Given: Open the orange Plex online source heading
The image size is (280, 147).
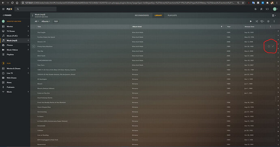Looking at the screenshot, I should point(9,63).
